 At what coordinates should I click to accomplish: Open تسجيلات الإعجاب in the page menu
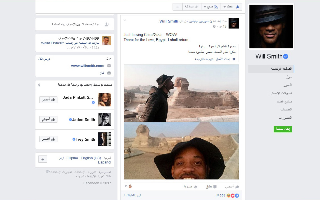(x=281, y=93)
